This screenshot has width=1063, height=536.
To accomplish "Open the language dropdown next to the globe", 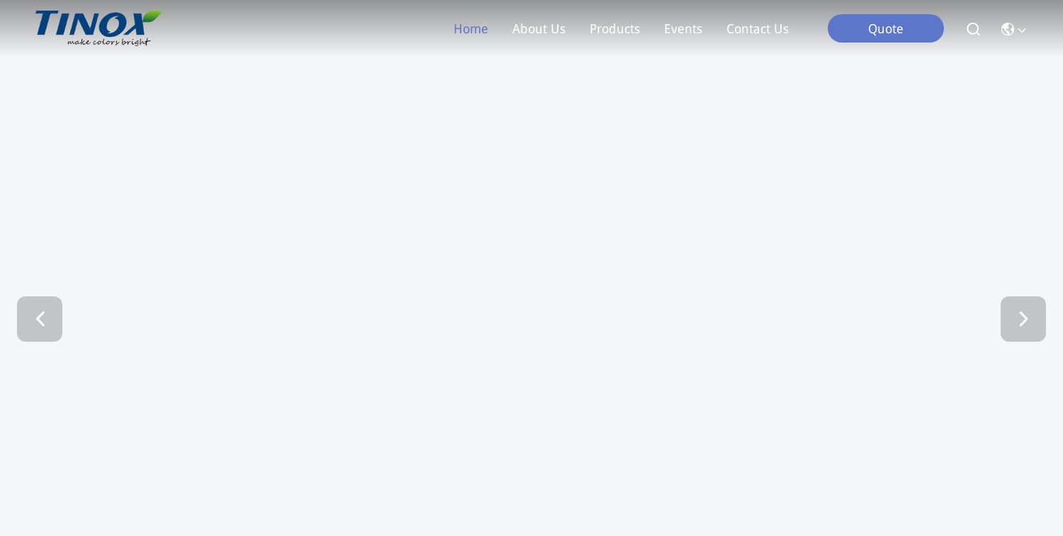I will (x=1013, y=29).
